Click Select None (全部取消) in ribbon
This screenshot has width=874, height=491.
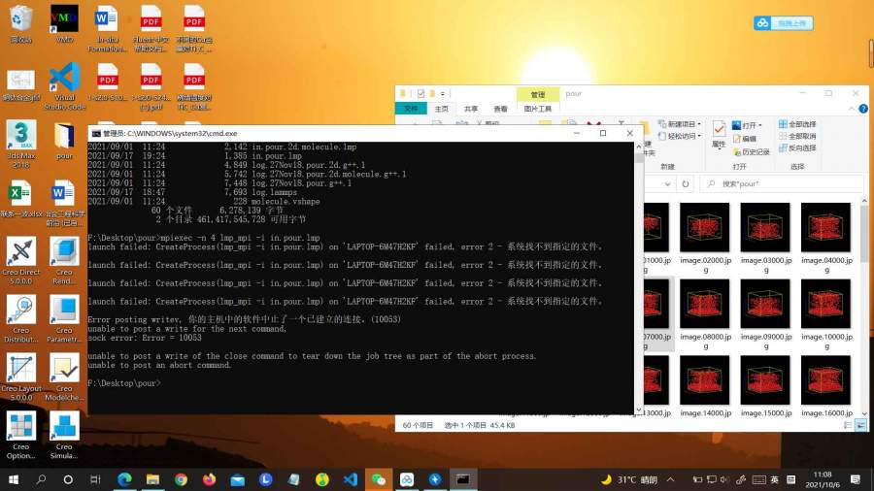coord(801,137)
